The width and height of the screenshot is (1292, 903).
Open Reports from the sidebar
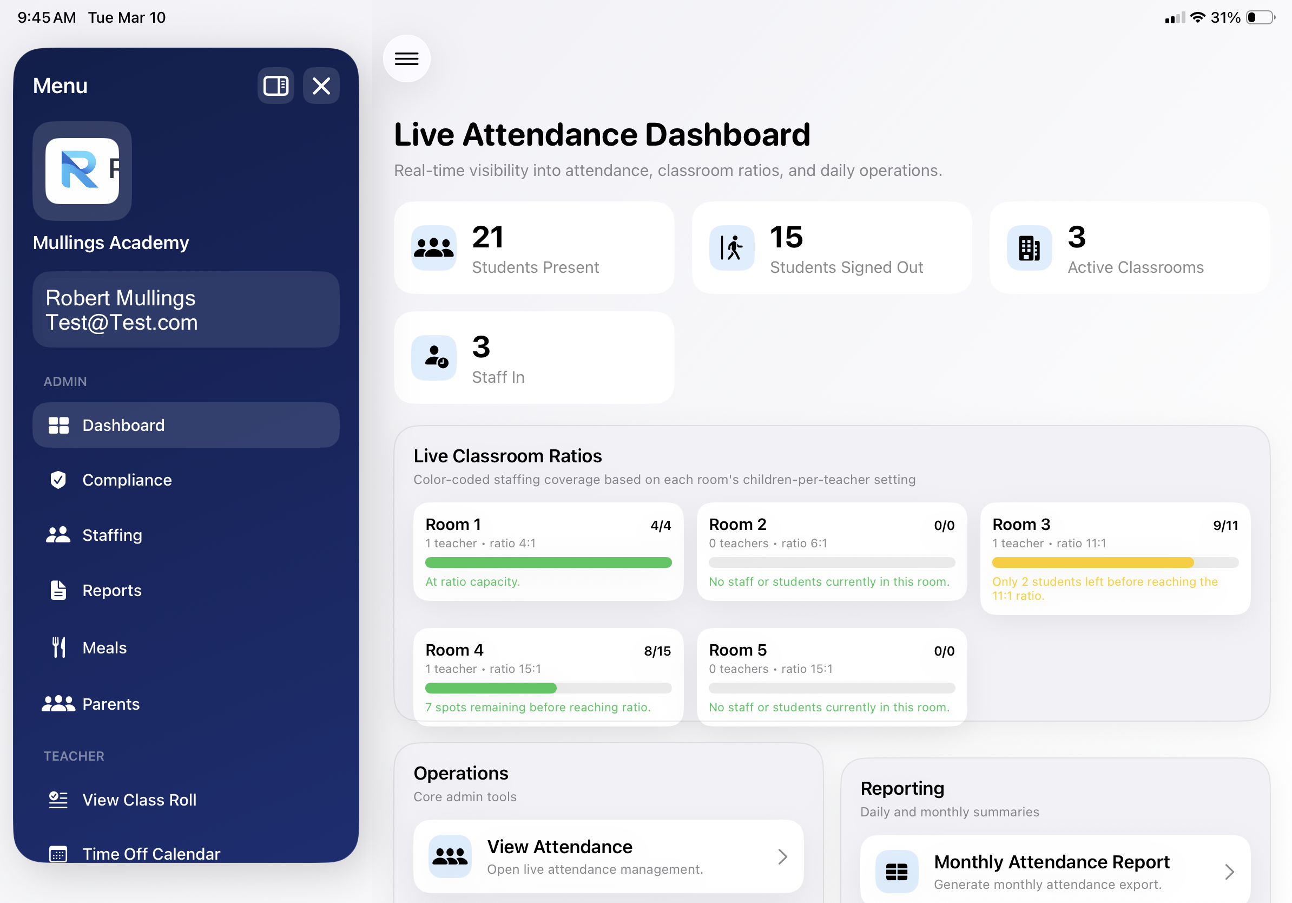186,590
